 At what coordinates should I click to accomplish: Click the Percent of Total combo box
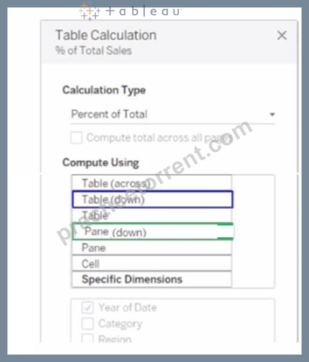(x=172, y=114)
